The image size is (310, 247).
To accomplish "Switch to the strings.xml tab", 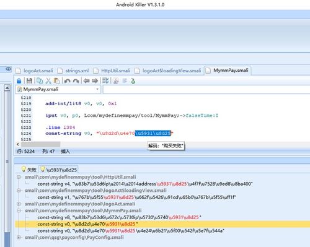I will [x=73, y=71].
